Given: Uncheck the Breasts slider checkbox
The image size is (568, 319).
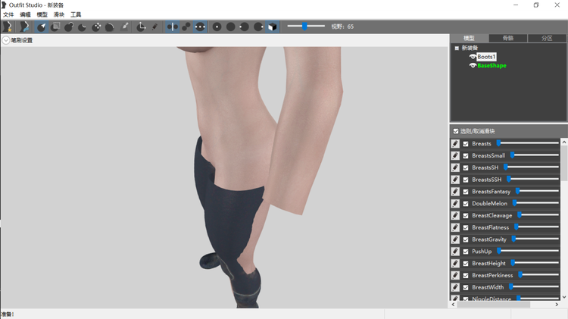Looking at the screenshot, I should (466, 144).
